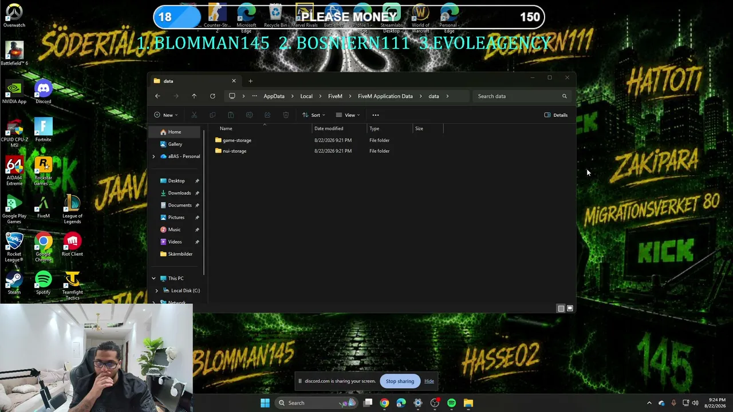Go to the FiveM breadcrumb folder
733x412 pixels.
pyautogui.click(x=335, y=96)
